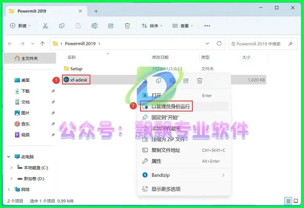Click the search magnifier icon
This screenshot has width=304, height=208.
(x=290, y=44)
